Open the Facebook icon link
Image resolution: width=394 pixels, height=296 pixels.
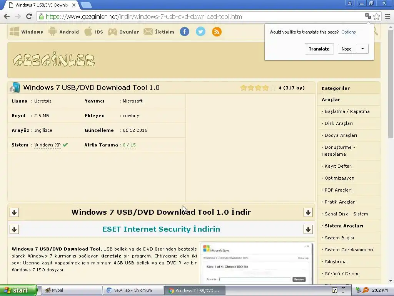pos(184,32)
